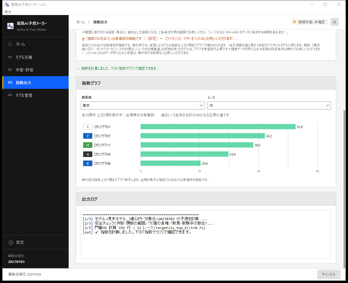Click the horse number 1 badge
This screenshot has width=348, height=283.
pos(88,127)
